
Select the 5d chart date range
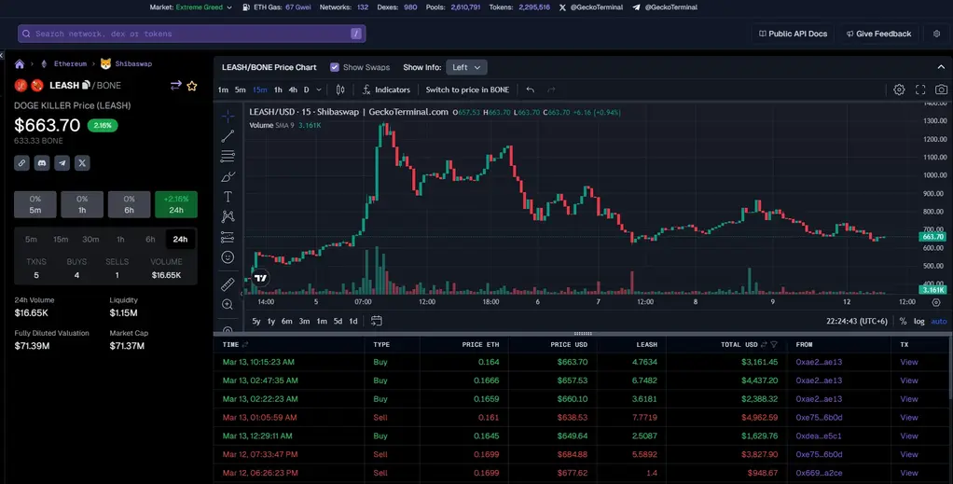pos(338,321)
